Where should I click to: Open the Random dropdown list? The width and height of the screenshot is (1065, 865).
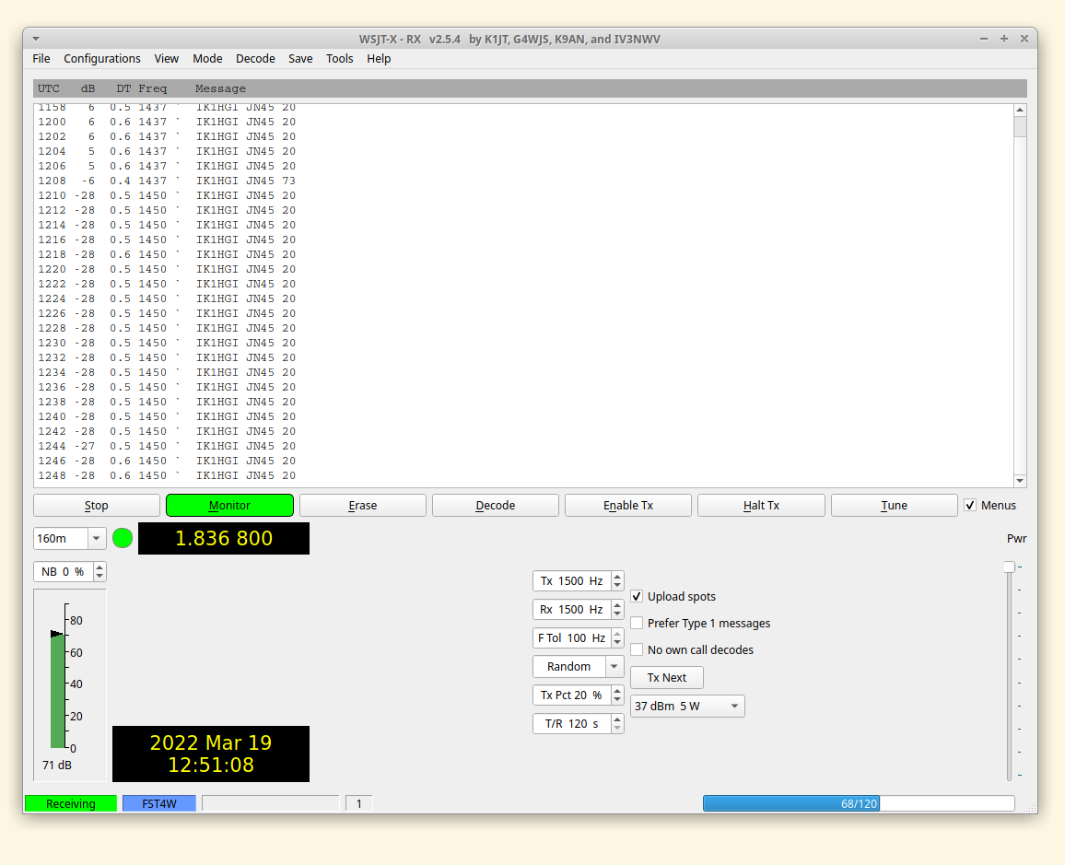click(614, 667)
